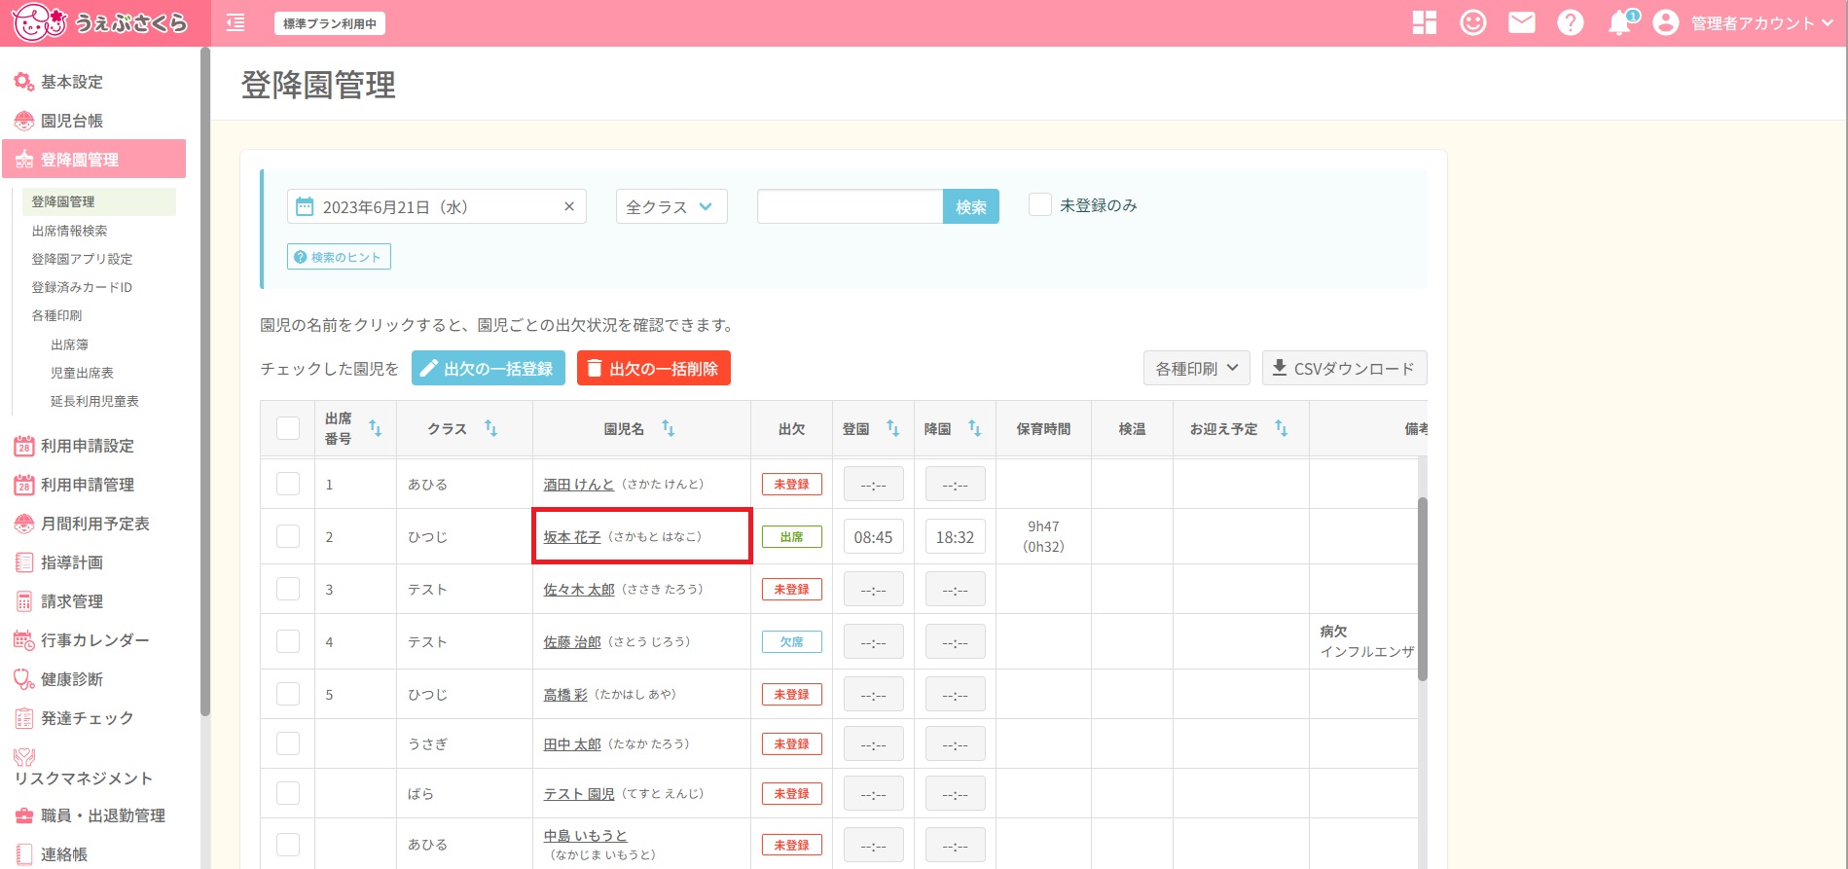Check the box for 田中 太郎

pos(288,743)
